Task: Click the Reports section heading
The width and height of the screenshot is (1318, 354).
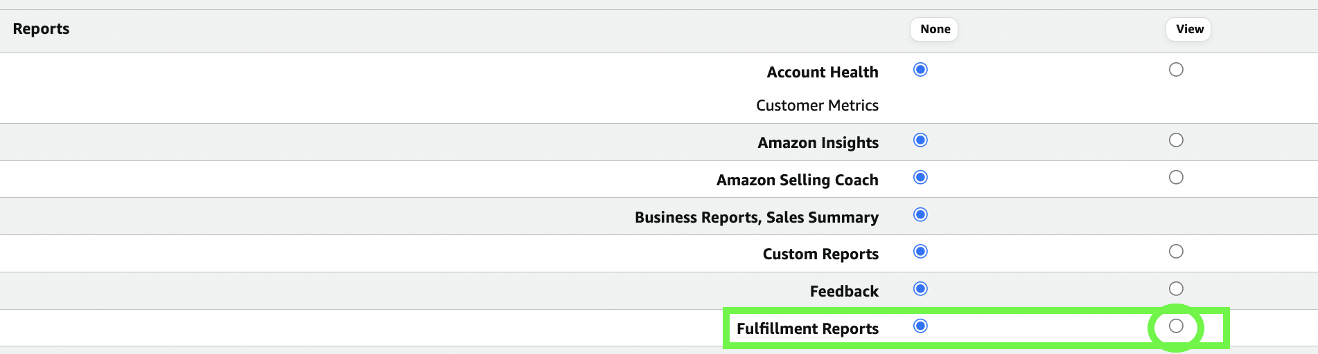Action: (x=41, y=29)
